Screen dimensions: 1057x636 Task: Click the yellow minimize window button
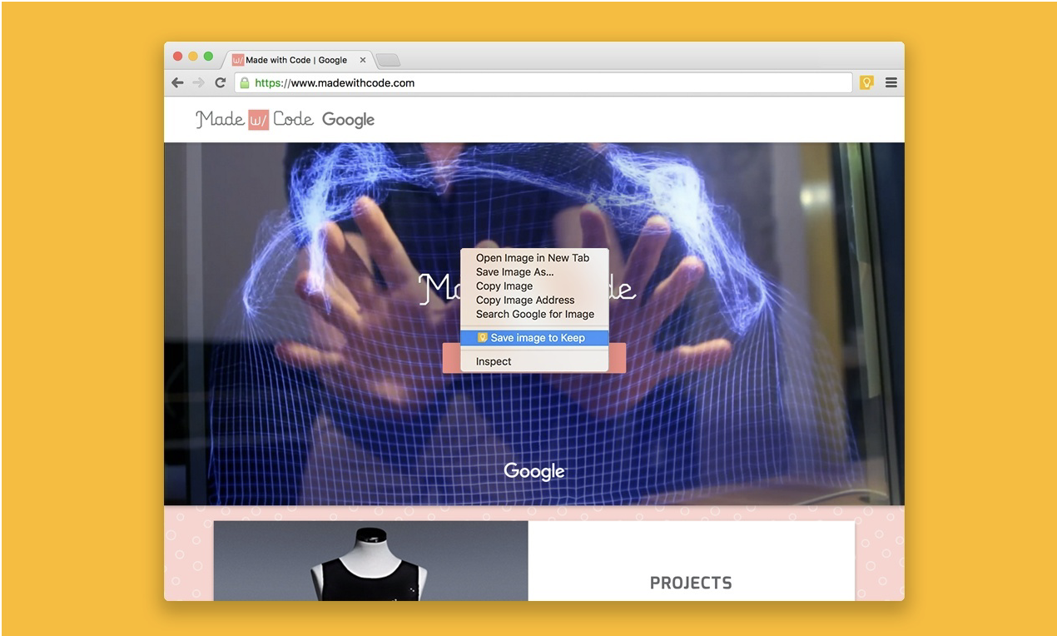pos(193,57)
